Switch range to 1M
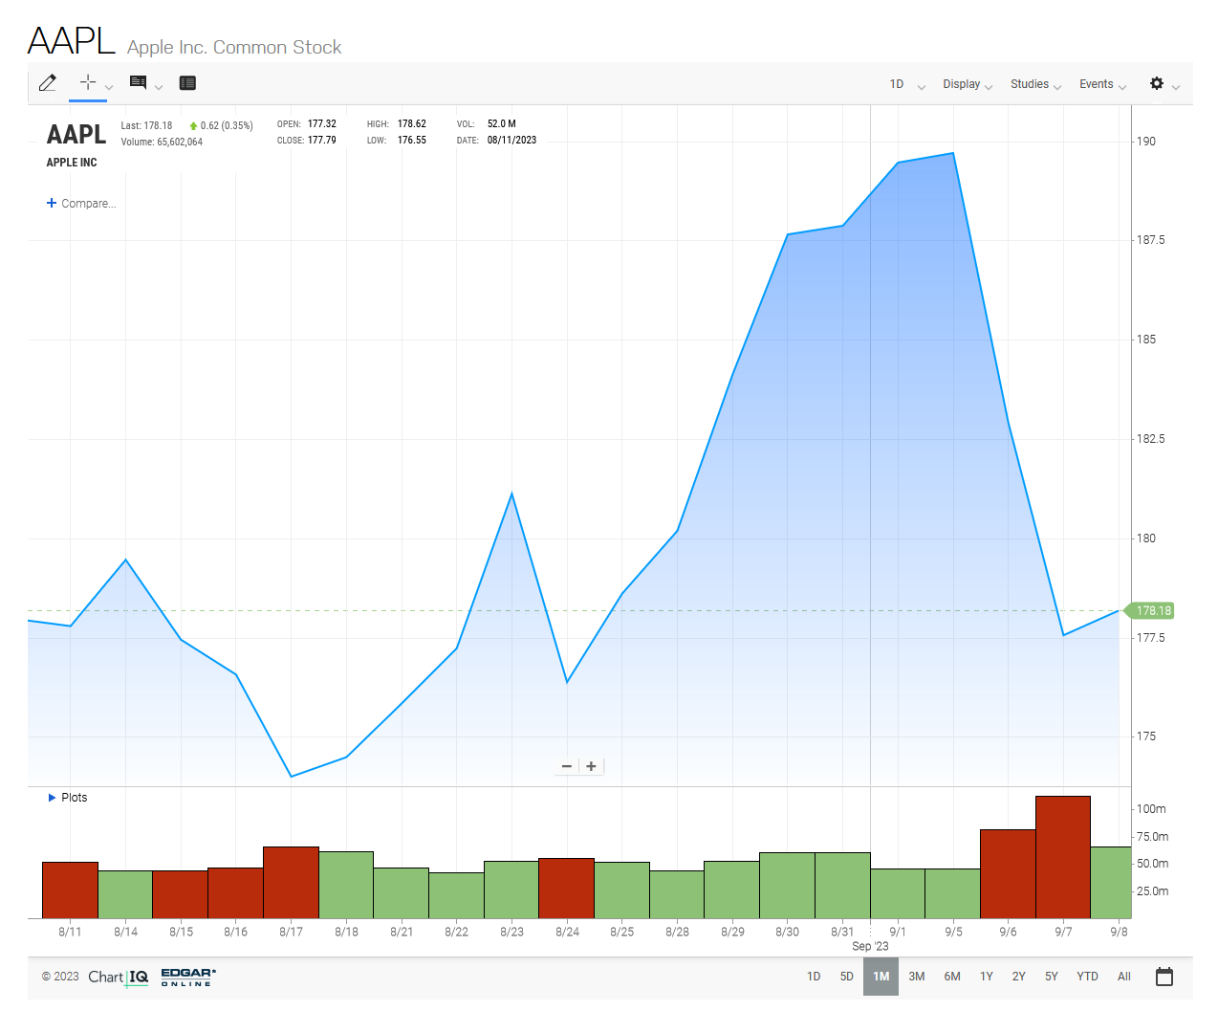The image size is (1218, 1011). tap(881, 977)
